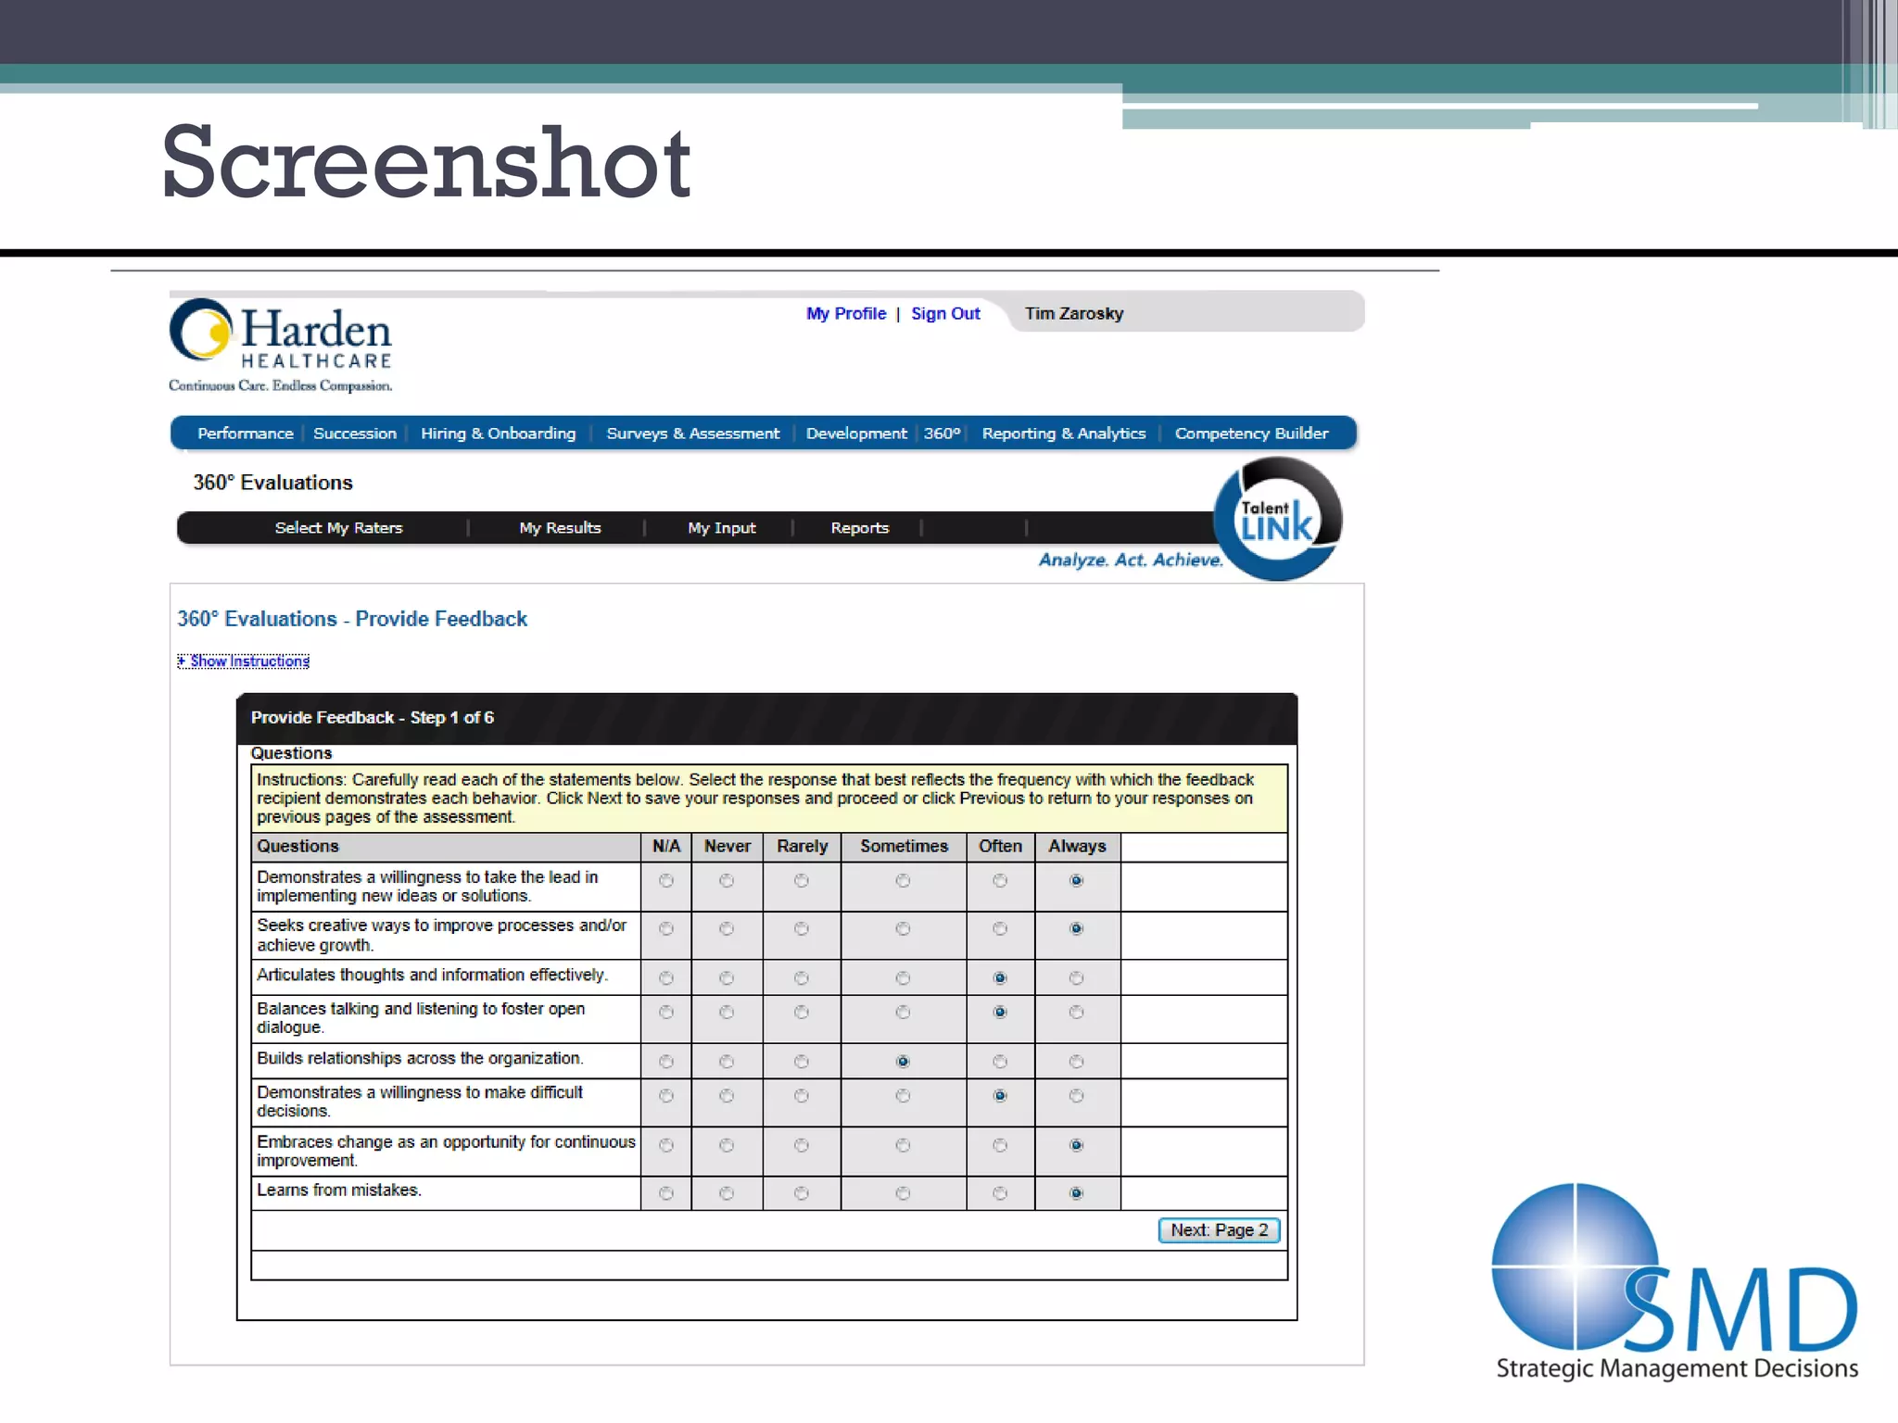The image size is (1898, 1423).
Task: Select Often for 'Balances talking and listening'
Action: 1000,1013
